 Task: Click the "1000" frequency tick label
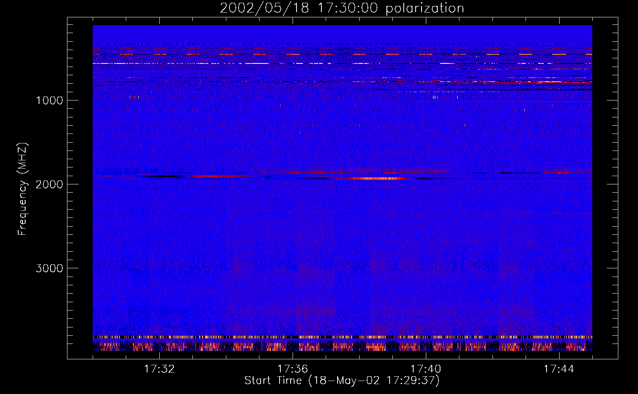pos(49,100)
